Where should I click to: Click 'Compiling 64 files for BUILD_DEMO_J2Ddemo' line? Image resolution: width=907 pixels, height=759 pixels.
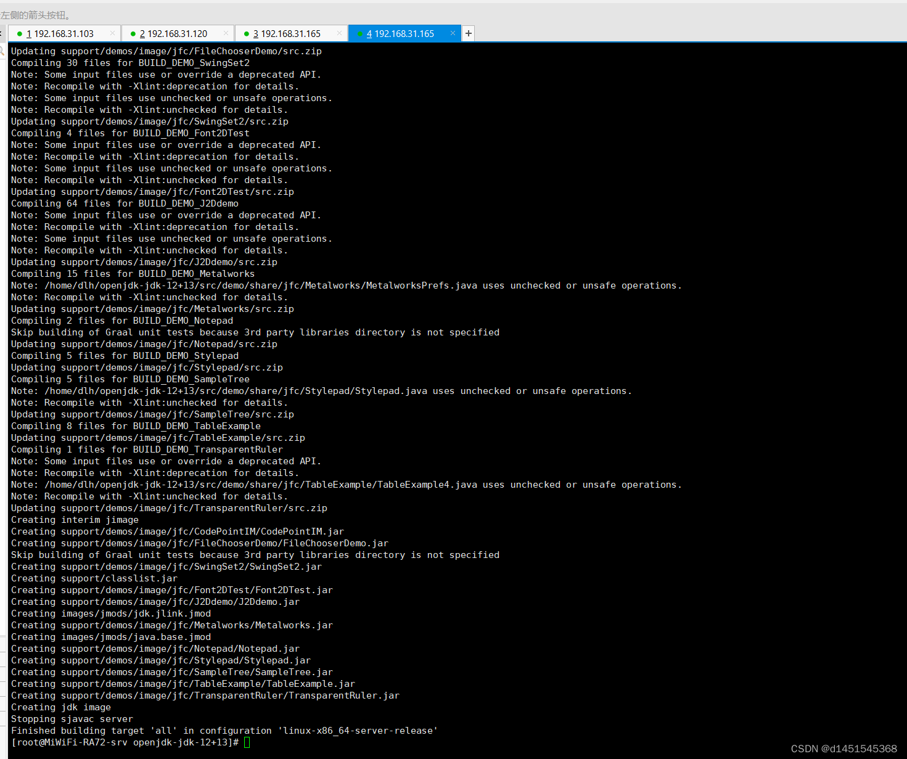125,203
